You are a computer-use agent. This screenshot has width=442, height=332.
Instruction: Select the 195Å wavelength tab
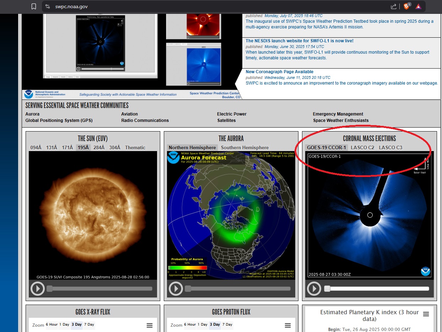83,148
